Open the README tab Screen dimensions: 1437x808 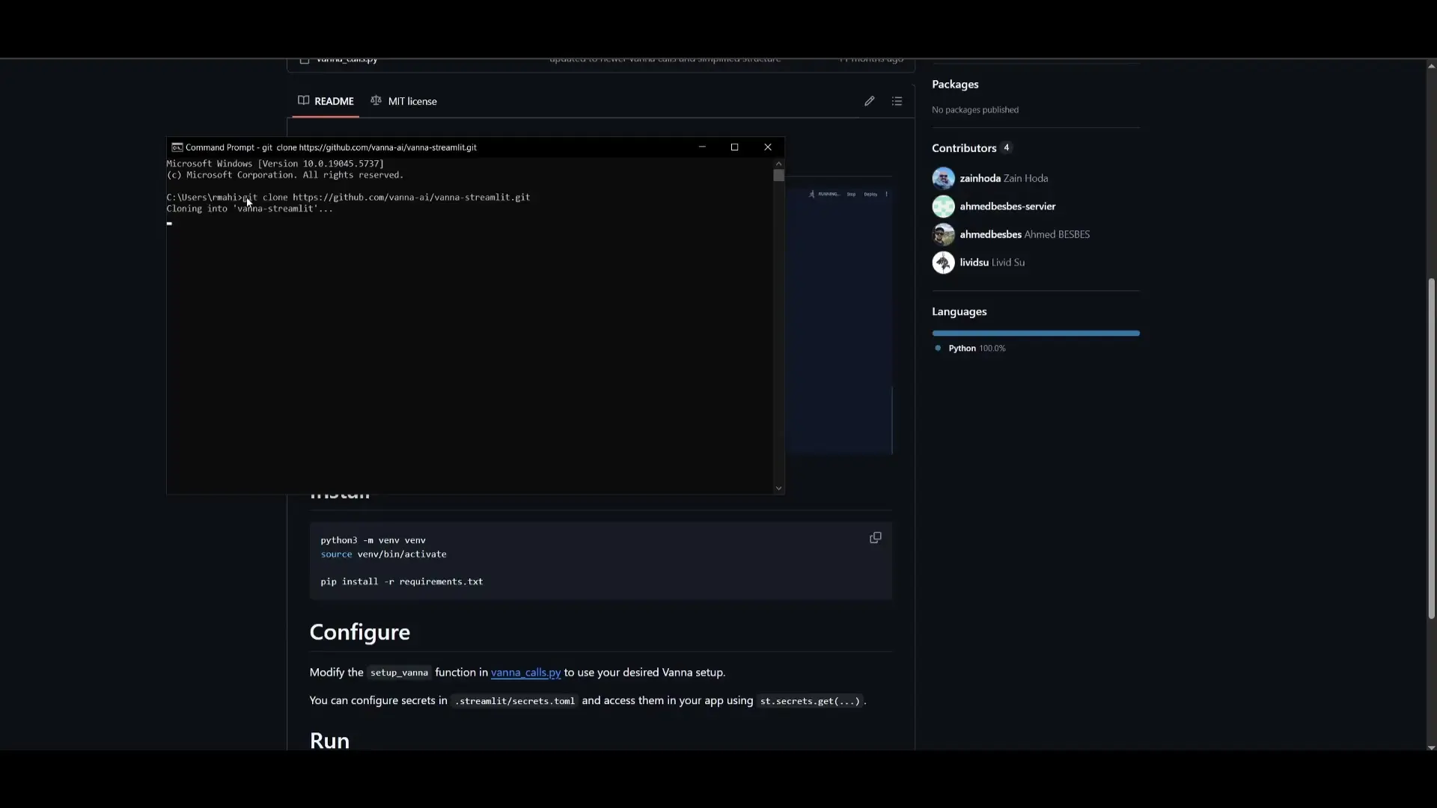coord(326,101)
